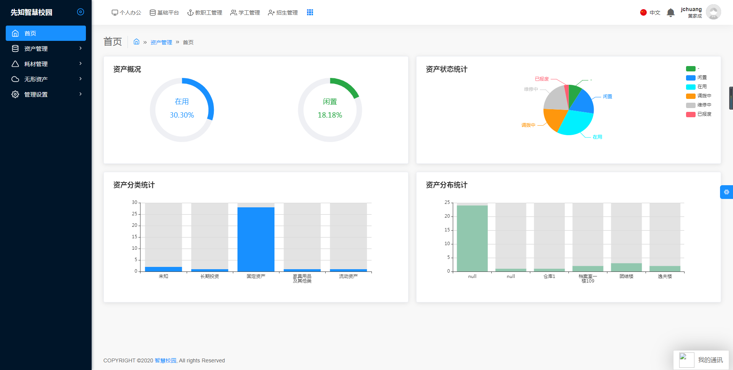
Task: Click the gray 维修中 pie slice
Action: point(556,99)
